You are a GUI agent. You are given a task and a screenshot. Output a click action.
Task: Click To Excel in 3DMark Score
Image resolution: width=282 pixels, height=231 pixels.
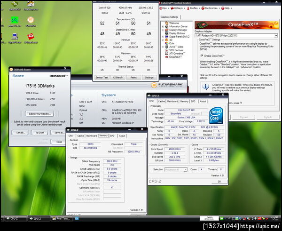tap(40, 133)
